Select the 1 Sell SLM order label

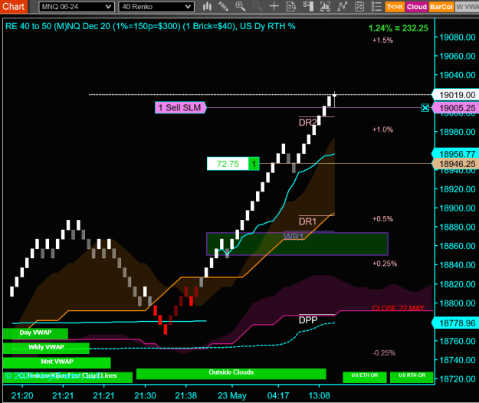(x=181, y=107)
